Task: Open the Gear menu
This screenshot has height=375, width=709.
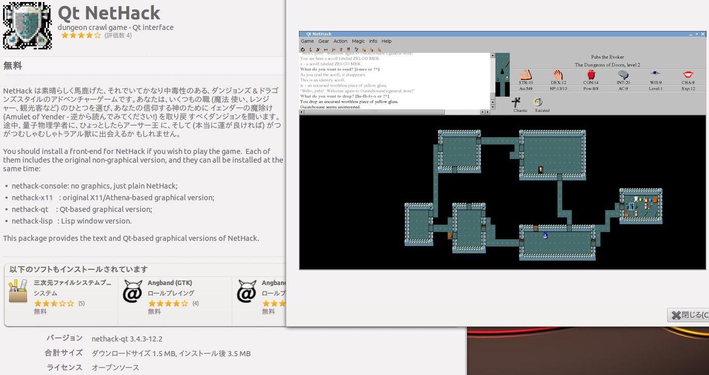Action: click(x=324, y=41)
